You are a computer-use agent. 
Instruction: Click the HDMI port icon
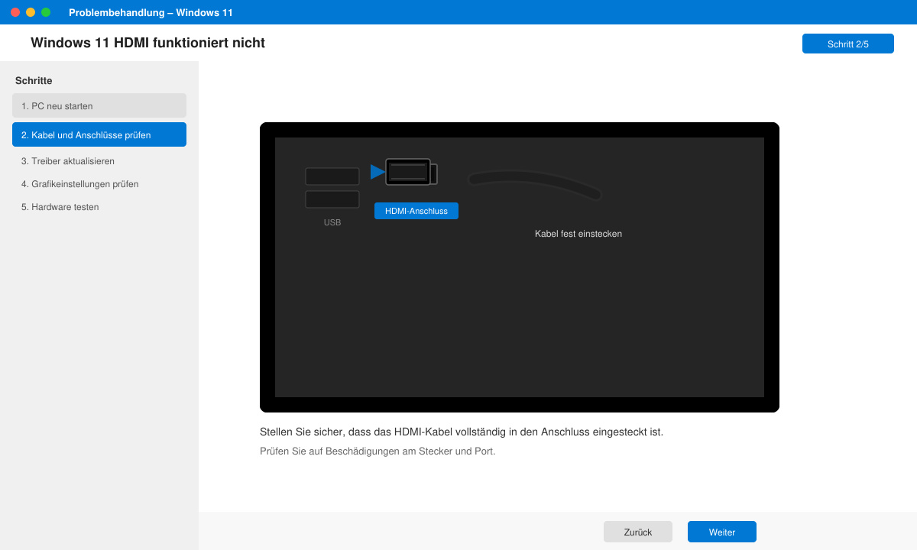pyautogui.click(x=411, y=172)
